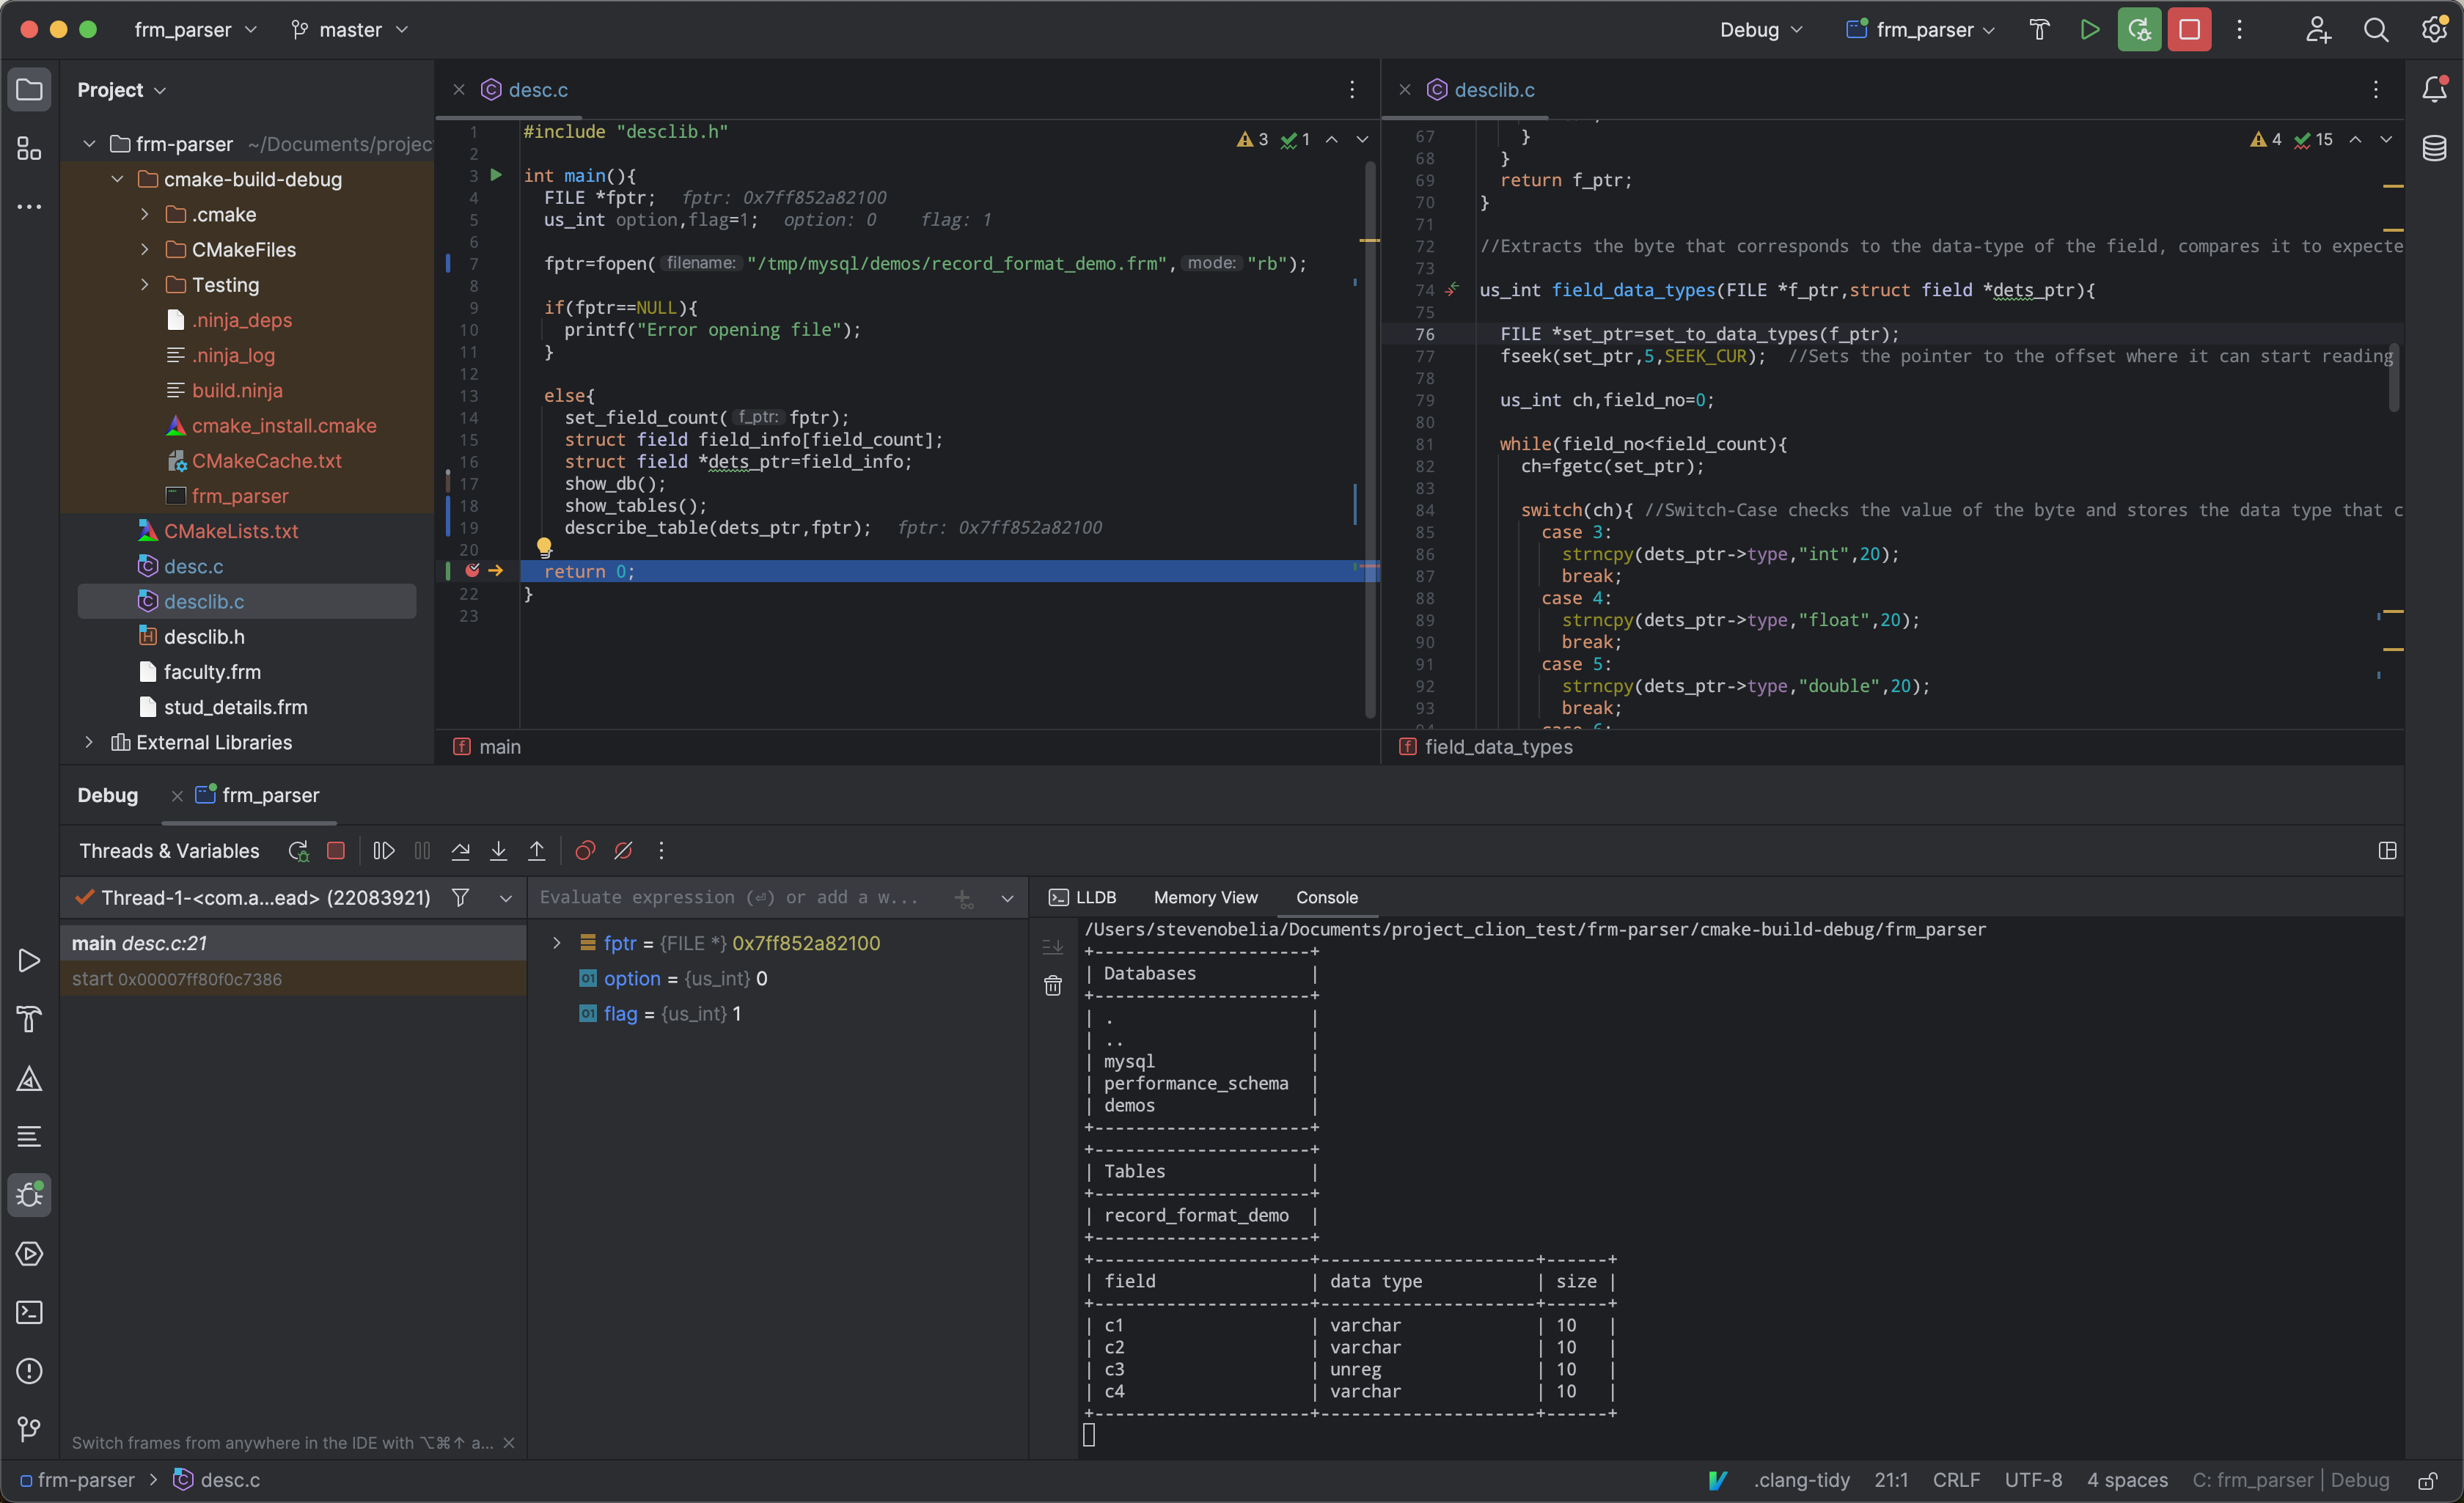Click the Step Into debug icon
Screen dimensions: 2464x1503
pyautogui.click(x=498, y=851)
